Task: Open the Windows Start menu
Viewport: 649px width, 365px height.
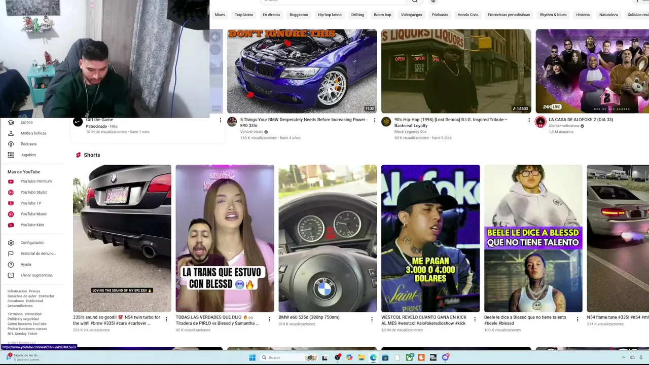Action: click(252, 357)
